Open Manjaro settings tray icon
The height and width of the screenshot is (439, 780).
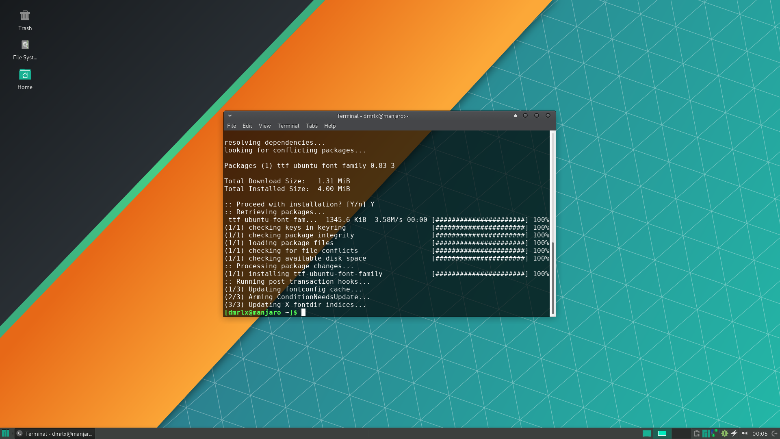point(706,434)
